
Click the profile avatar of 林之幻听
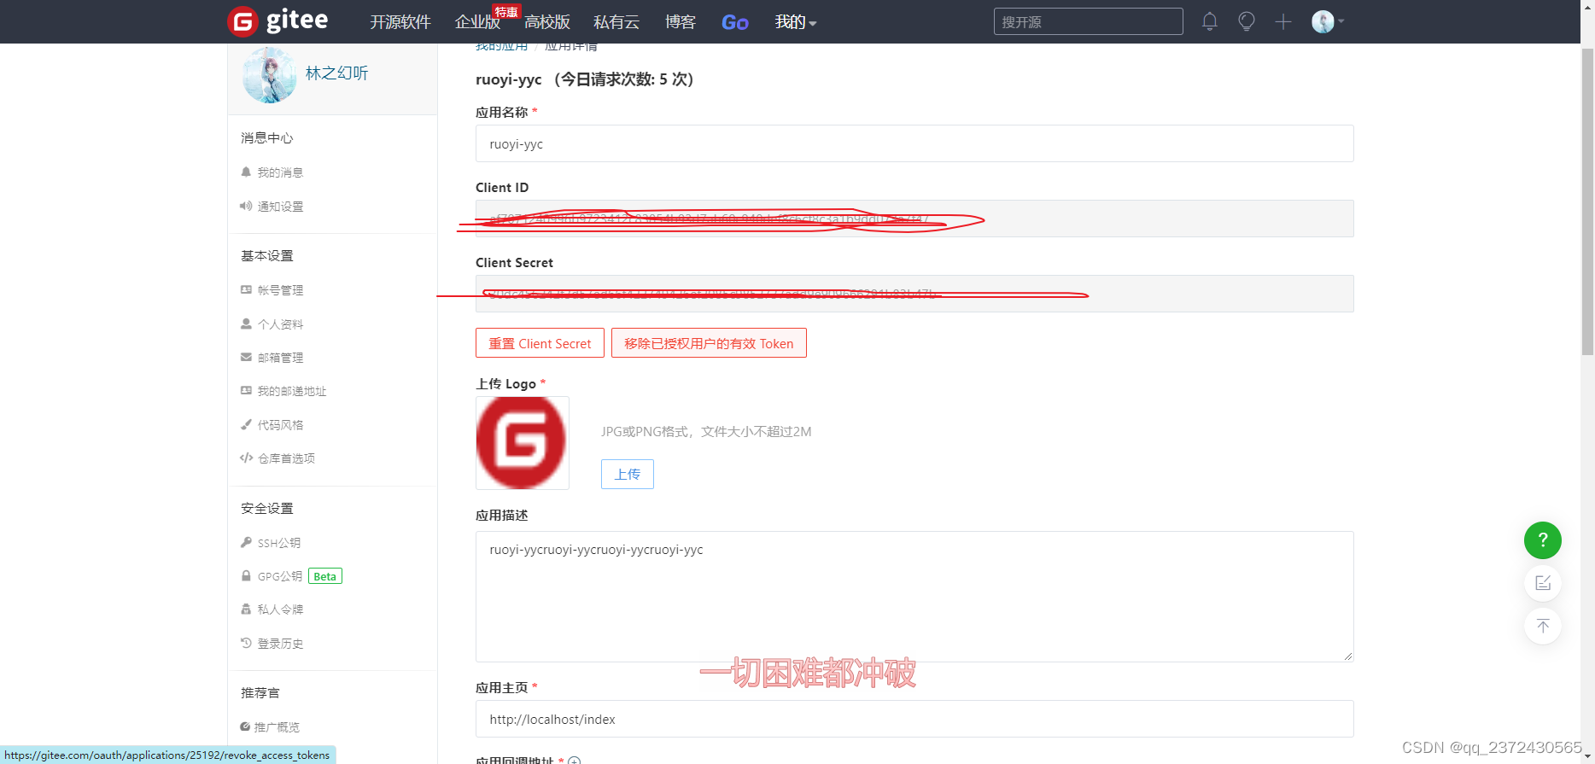[269, 75]
